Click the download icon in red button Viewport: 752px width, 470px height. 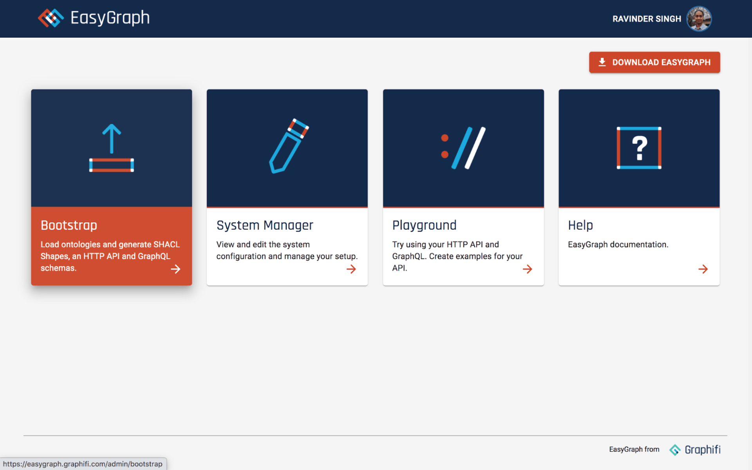(602, 62)
